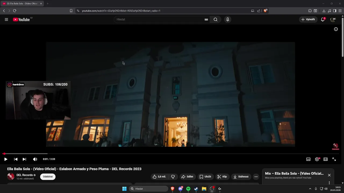Open media playlist music note icon
Image resolution: width=344 pixels, height=193 pixels.
(x=329, y=11)
